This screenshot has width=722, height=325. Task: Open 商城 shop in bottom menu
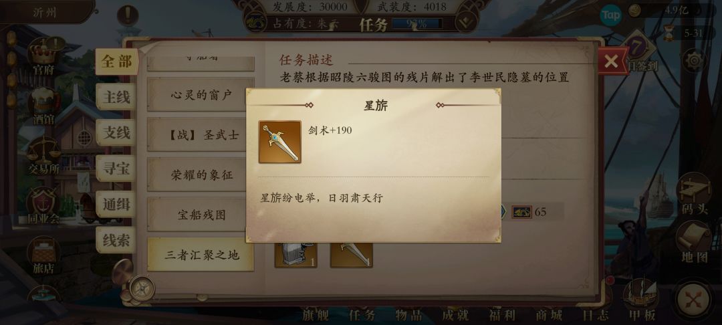click(549, 316)
